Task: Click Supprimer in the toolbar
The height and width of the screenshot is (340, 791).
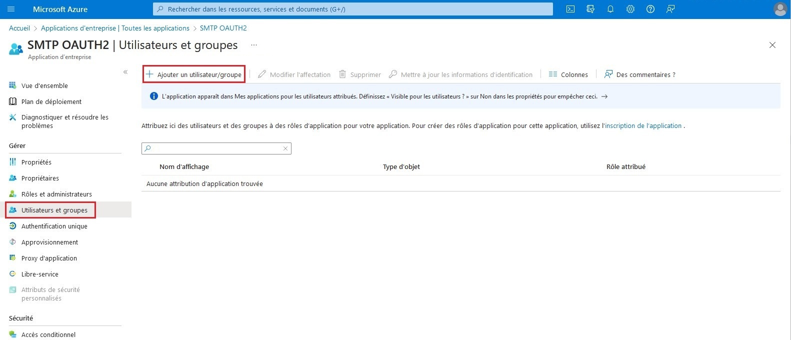Action: click(360, 74)
